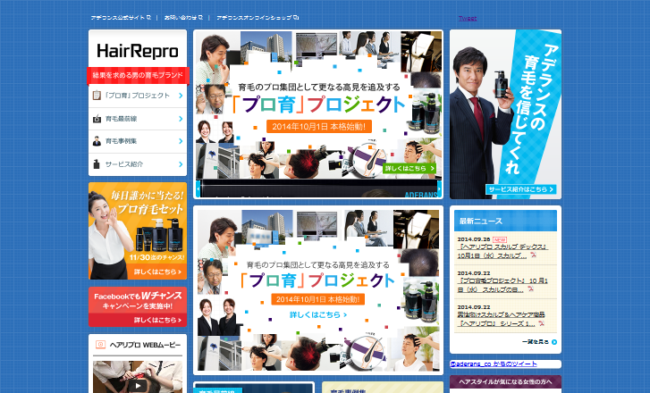Screen dimensions: 650x393
Task: Click the link icon after 「プロ育毛プロジェクト」news item
Action: [530, 289]
